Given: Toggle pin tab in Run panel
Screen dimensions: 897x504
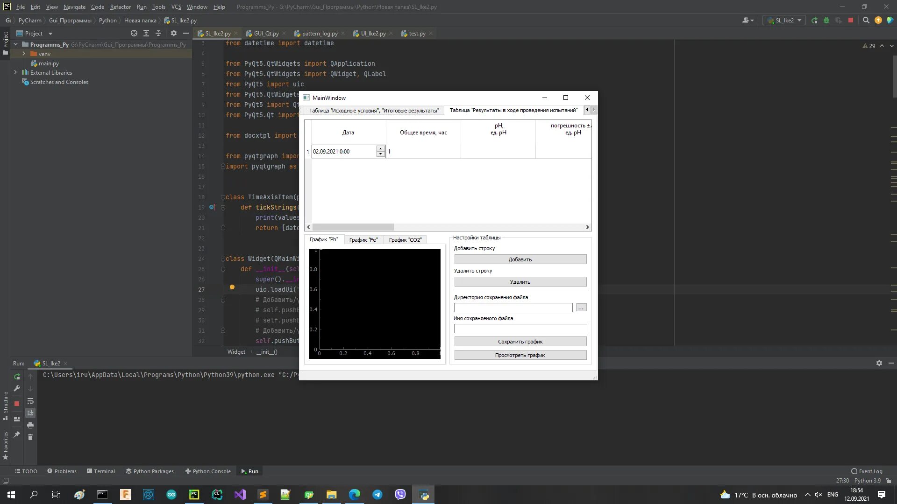Looking at the screenshot, I should click(x=17, y=434).
